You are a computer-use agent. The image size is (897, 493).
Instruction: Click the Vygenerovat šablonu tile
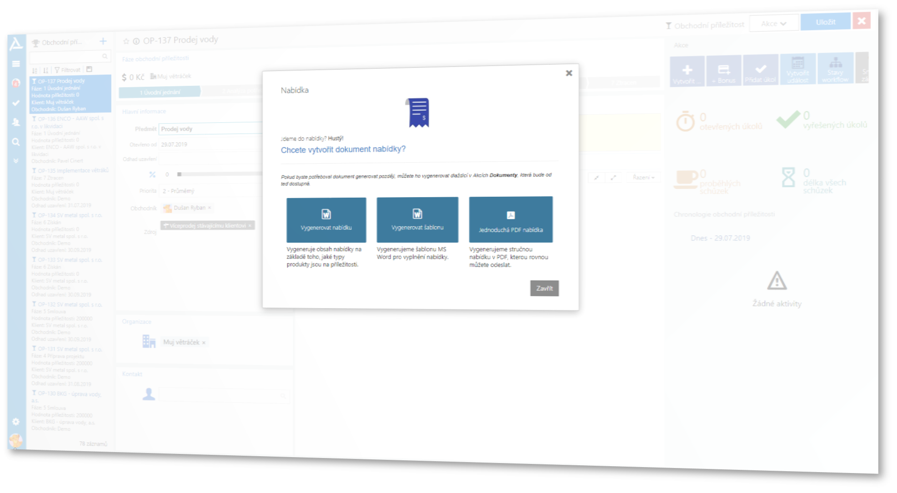coord(417,219)
